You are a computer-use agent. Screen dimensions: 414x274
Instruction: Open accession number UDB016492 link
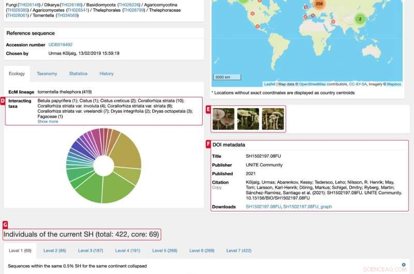pos(61,45)
